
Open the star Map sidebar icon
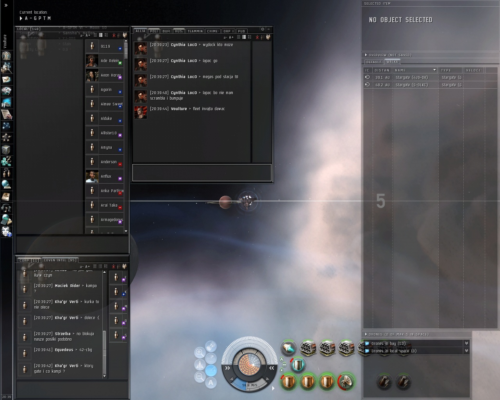pos(6,126)
